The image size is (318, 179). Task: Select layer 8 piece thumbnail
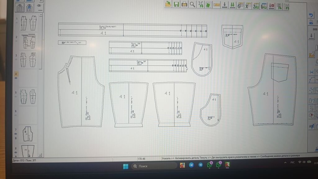tap(28, 151)
